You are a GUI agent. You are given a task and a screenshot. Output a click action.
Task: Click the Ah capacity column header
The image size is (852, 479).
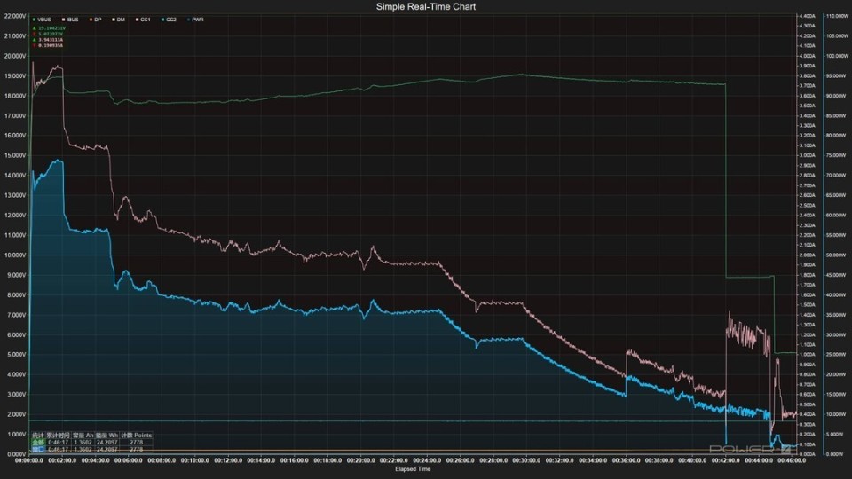coord(83,436)
